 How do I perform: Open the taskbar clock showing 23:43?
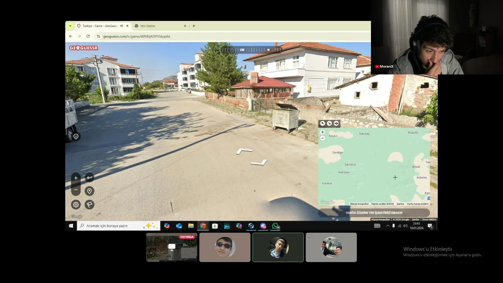click(x=416, y=226)
